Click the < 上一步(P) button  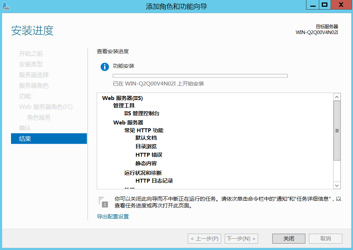tap(204, 239)
